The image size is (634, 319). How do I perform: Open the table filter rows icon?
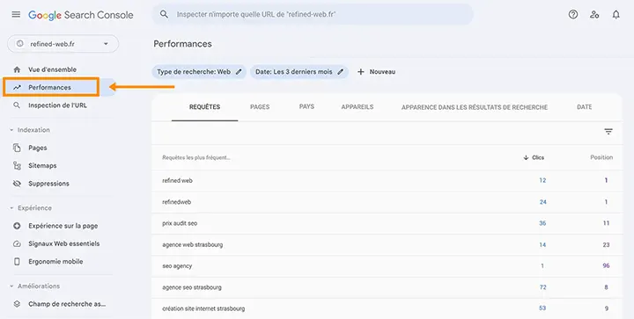point(608,132)
